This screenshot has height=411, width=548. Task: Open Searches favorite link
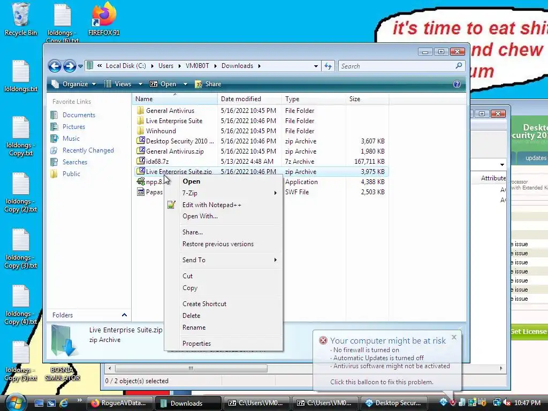75,162
